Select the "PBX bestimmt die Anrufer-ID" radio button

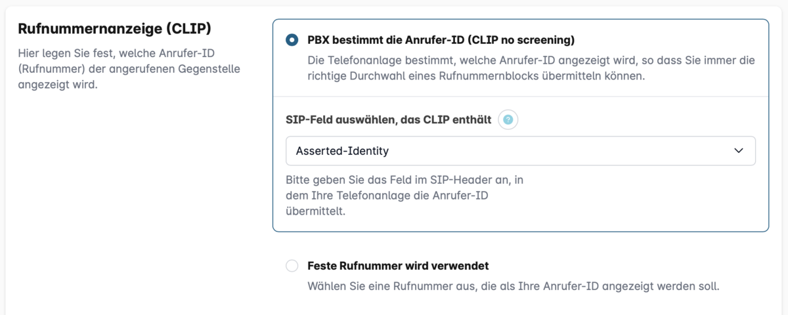tap(292, 40)
